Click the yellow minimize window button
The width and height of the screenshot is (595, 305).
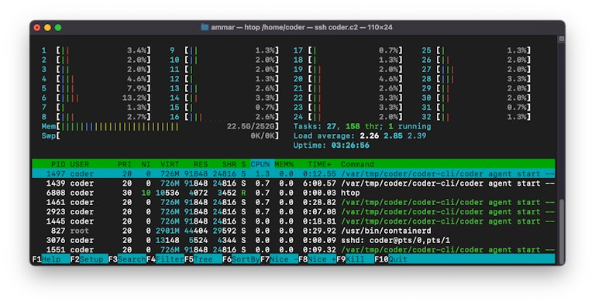47,27
